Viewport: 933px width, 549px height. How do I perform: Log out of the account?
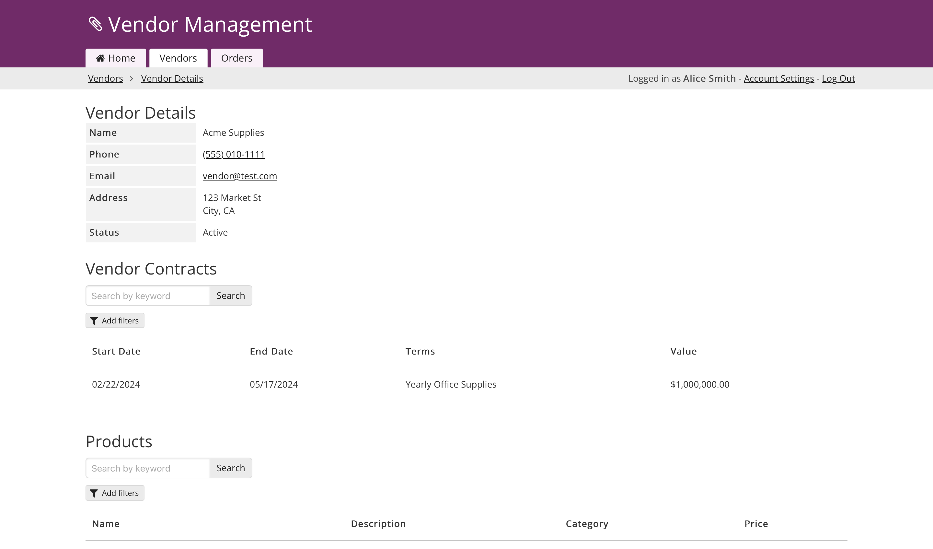[x=838, y=78]
